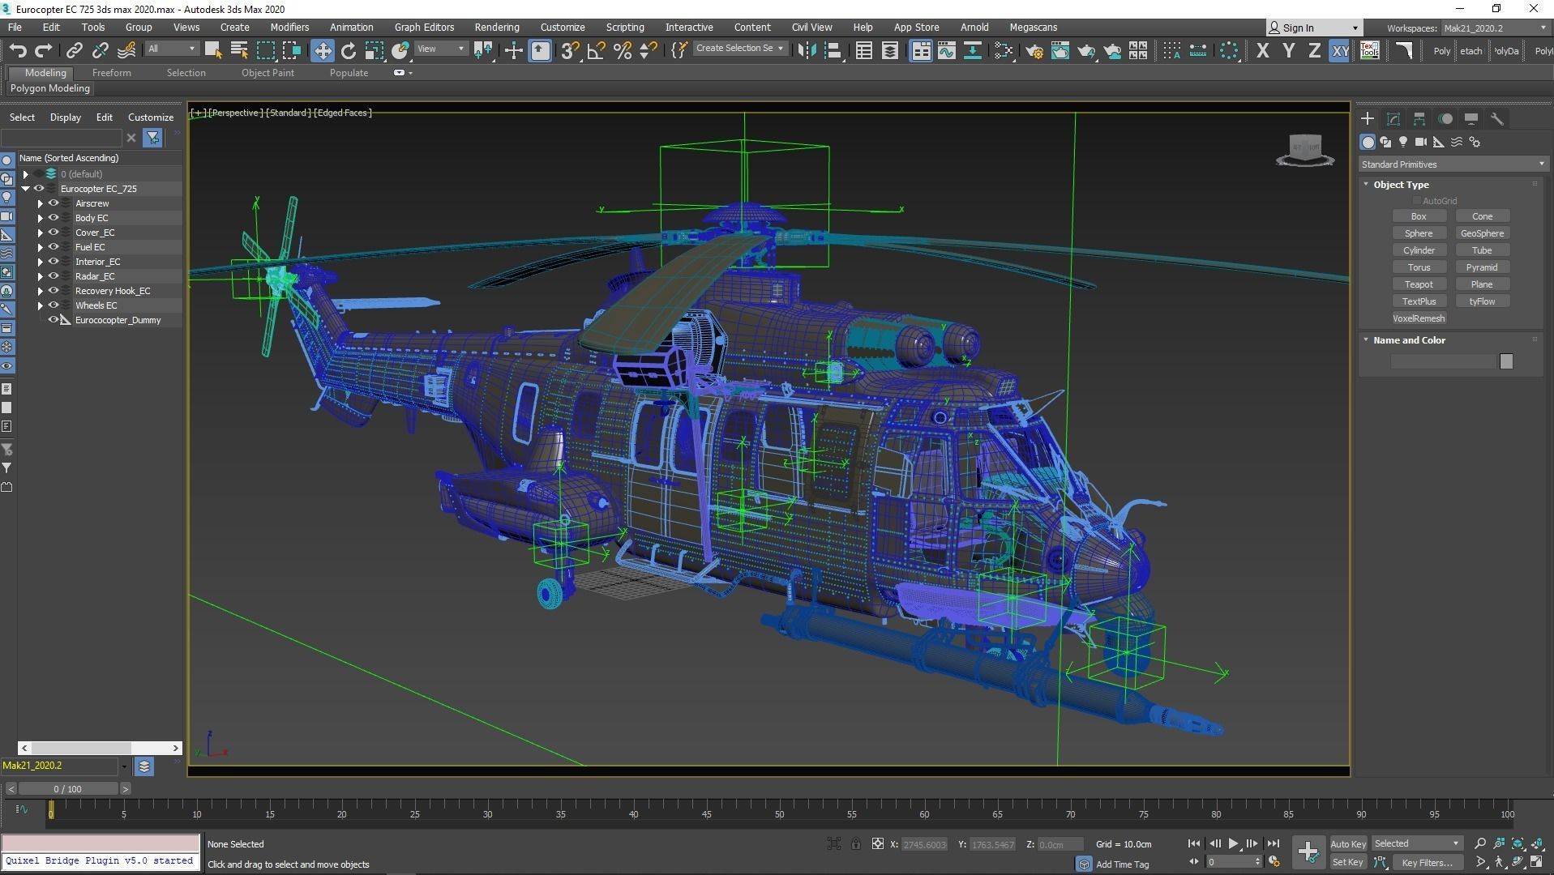This screenshot has width=1554, height=875.
Task: Open Schematic View from the toolbar
Action: tap(972, 51)
